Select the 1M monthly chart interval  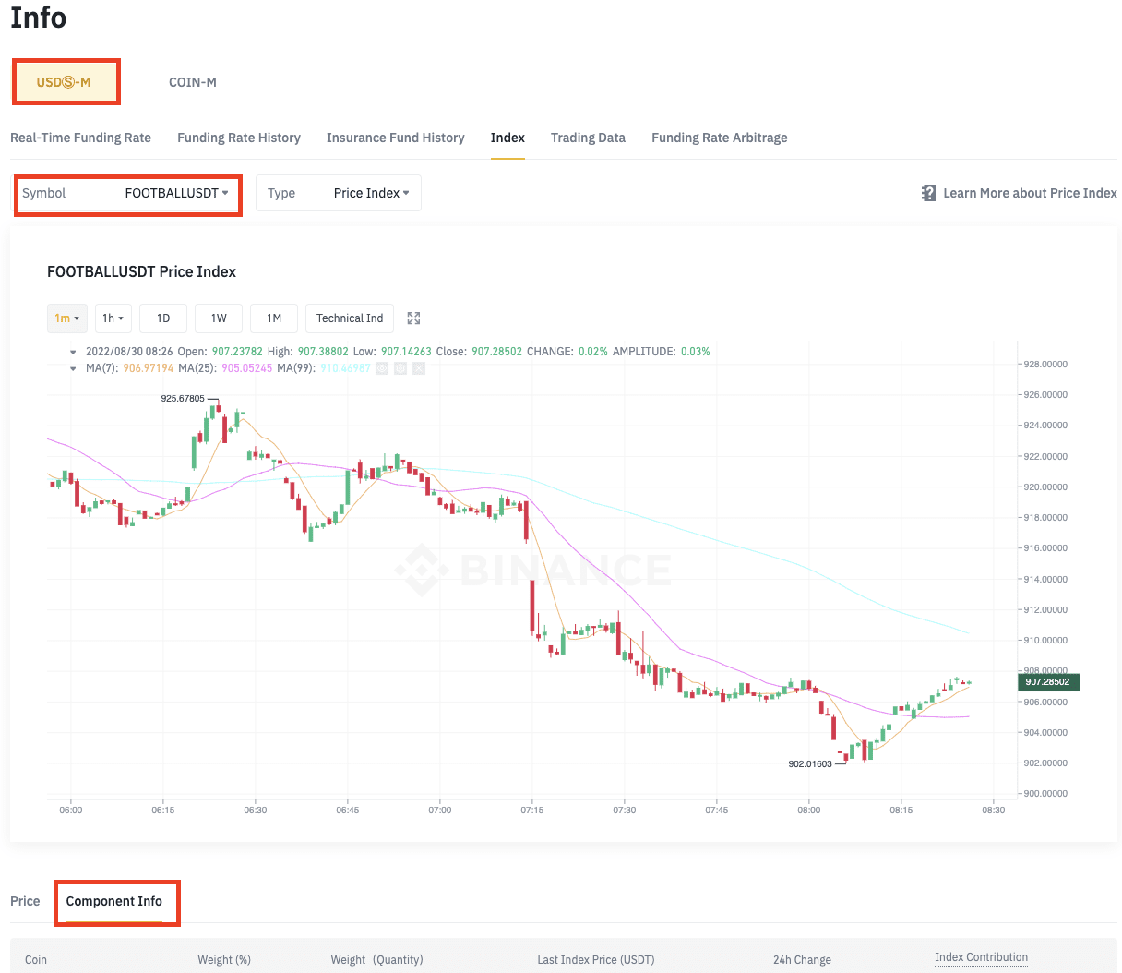click(x=274, y=318)
